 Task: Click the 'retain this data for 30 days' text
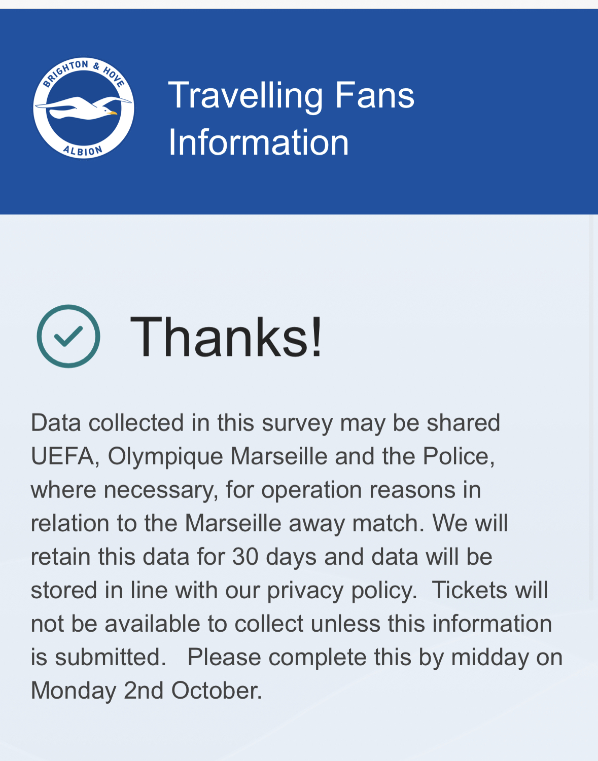pyautogui.click(x=174, y=557)
